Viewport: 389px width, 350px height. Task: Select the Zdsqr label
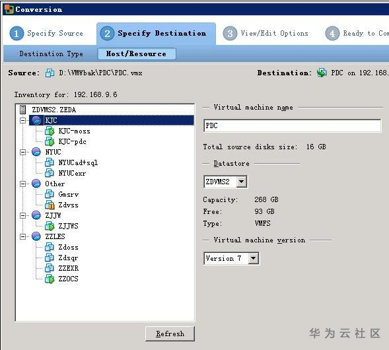pyautogui.click(x=68, y=258)
